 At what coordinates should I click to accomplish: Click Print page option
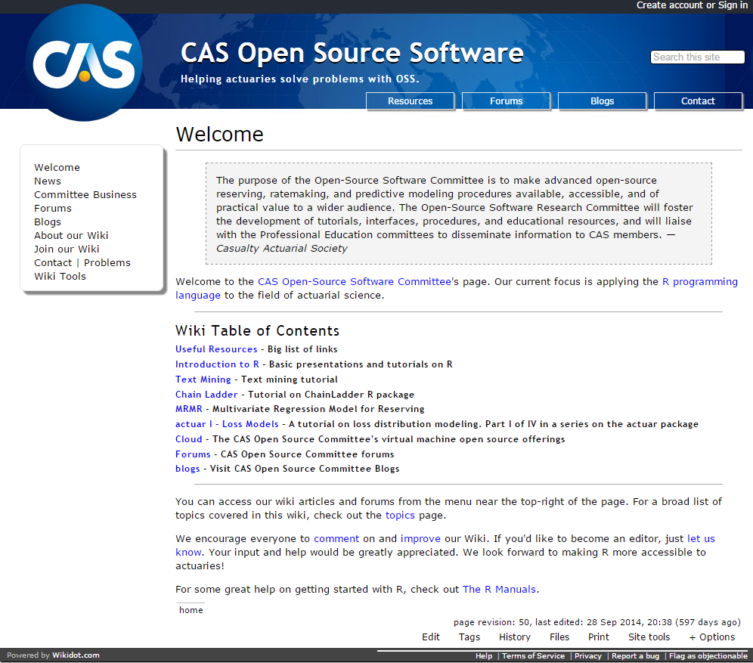click(598, 637)
